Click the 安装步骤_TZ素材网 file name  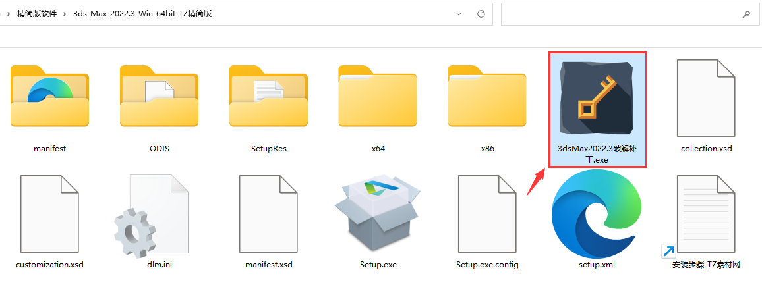pyautogui.click(x=706, y=265)
